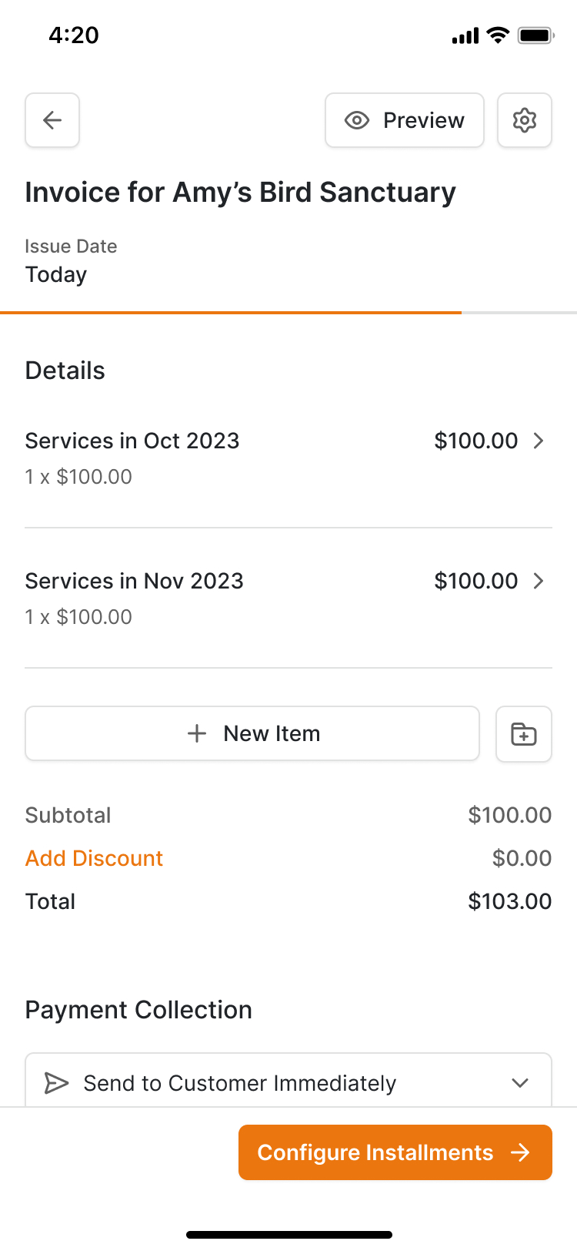The height and width of the screenshot is (1251, 577).
Task: Open the Services in Nov 2023 item
Action: tap(134, 581)
